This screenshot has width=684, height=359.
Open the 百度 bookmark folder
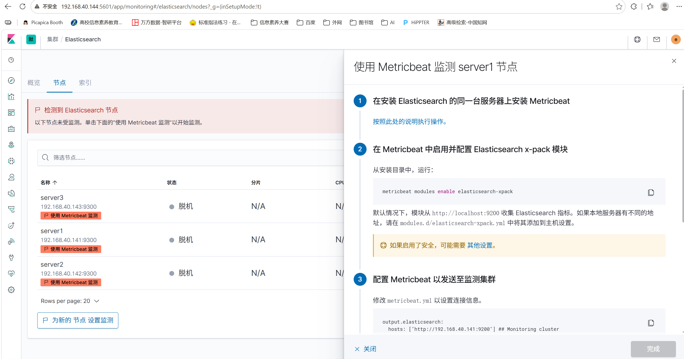point(306,23)
